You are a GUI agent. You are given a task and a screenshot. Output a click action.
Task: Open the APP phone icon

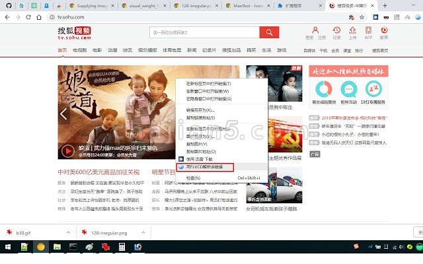point(368,30)
